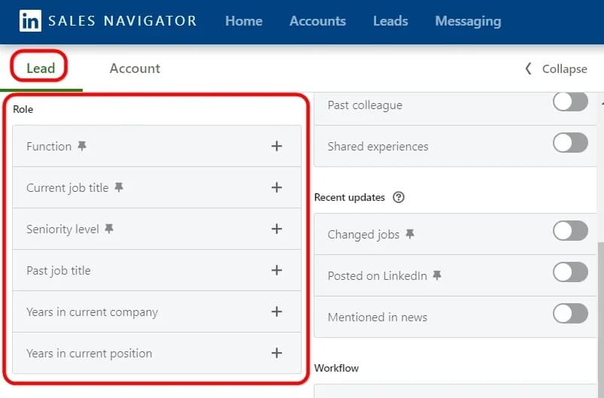Click the Shared experiences label
The height and width of the screenshot is (398, 604).
(x=378, y=147)
